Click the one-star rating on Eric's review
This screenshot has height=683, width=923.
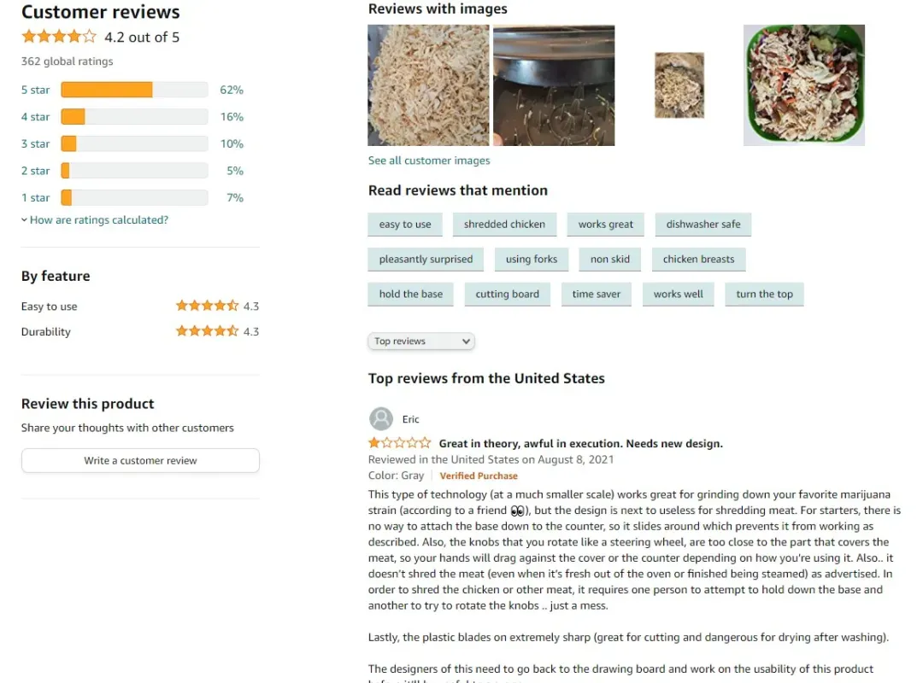click(x=400, y=443)
